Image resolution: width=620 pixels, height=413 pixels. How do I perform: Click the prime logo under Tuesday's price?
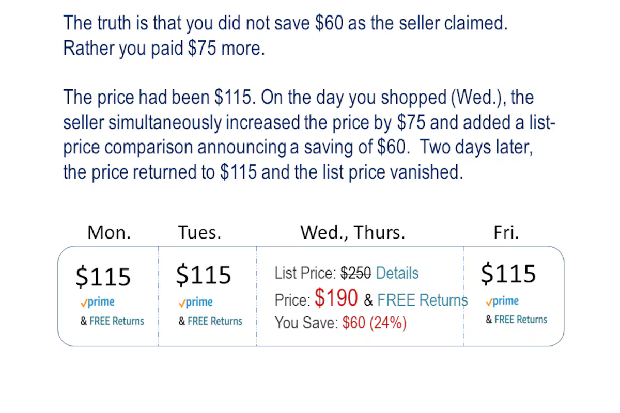point(196,303)
